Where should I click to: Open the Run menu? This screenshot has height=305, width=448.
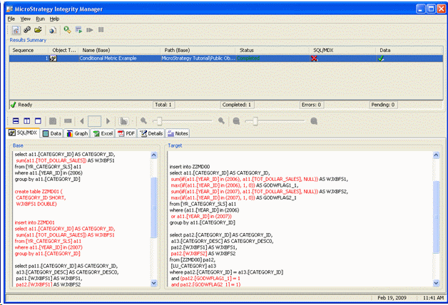coord(40,19)
